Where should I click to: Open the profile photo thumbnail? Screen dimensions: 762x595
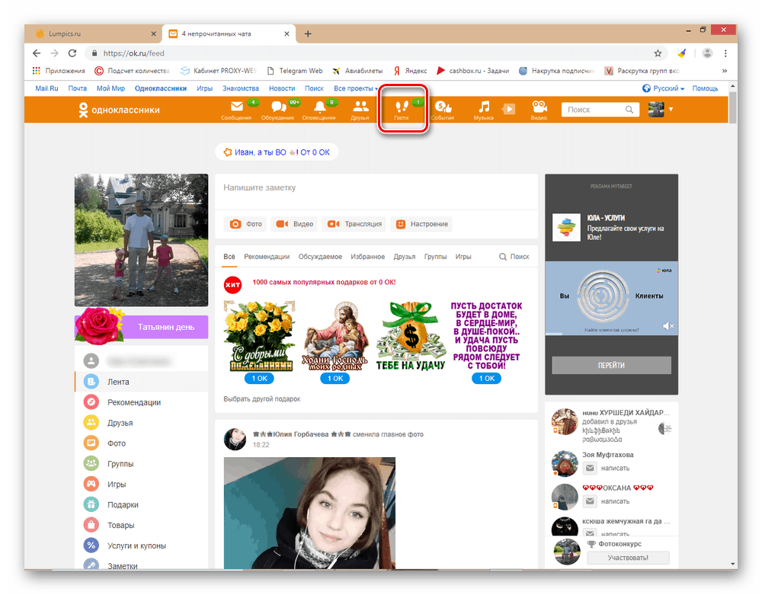[142, 240]
